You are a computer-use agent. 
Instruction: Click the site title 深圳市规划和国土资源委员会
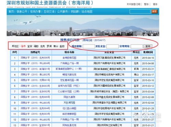coord(37,3)
